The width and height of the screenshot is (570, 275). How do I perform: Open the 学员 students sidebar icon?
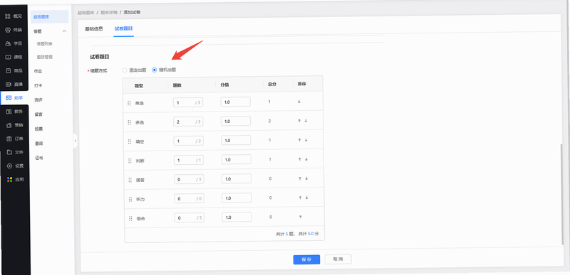pos(8,43)
